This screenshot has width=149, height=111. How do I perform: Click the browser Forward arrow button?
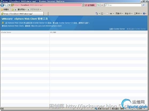click(x=6, y=5)
